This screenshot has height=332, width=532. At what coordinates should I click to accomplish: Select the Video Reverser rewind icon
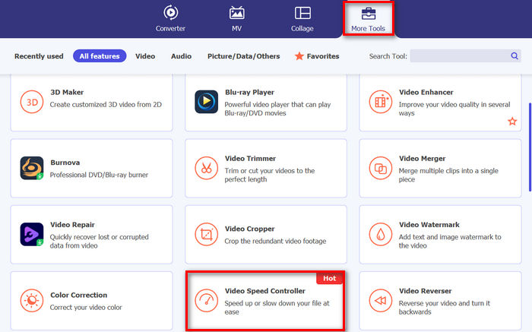380,300
